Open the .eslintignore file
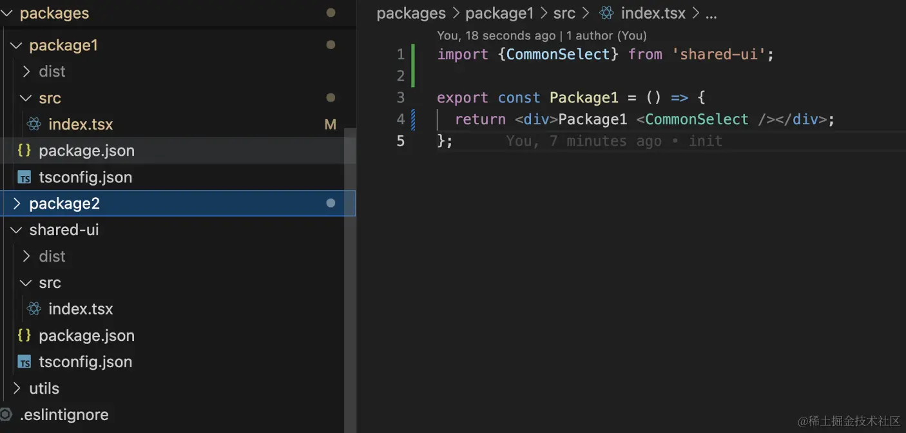The height and width of the screenshot is (433, 906). pos(64,415)
